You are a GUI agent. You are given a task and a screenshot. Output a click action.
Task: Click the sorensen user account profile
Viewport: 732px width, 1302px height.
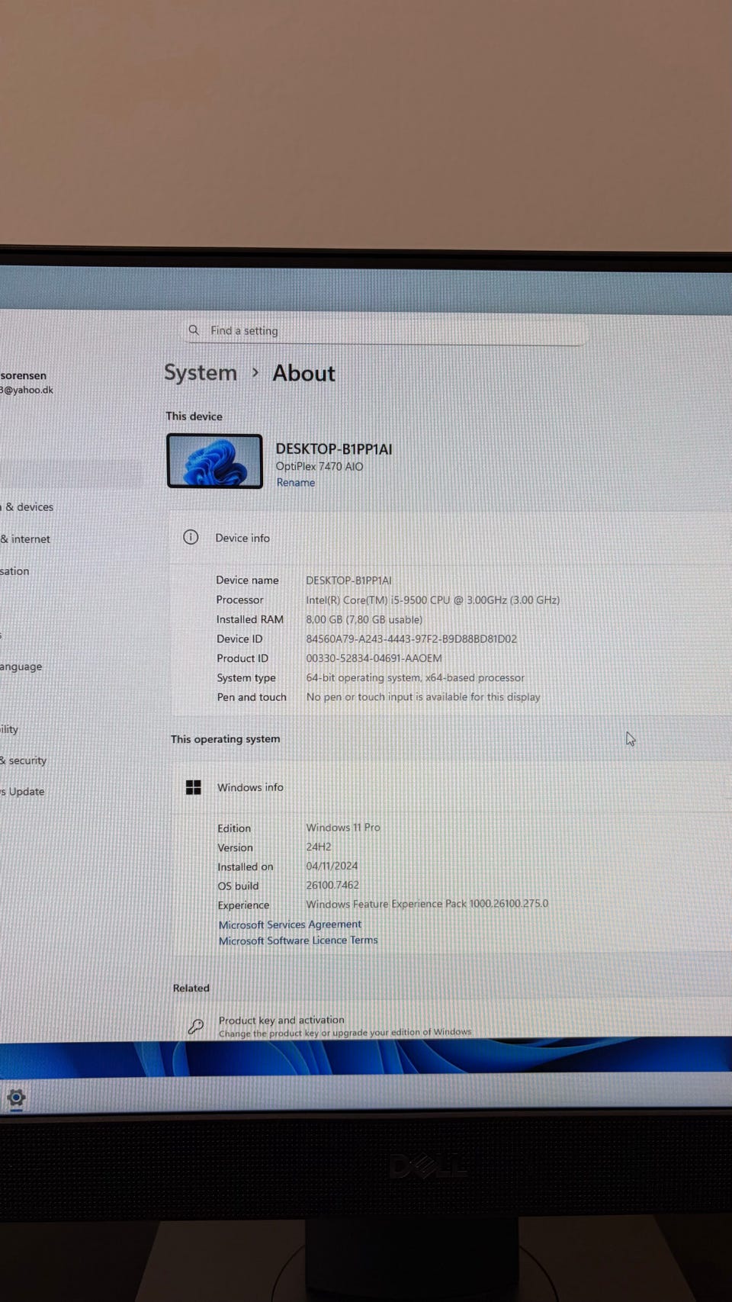(24, 381)
